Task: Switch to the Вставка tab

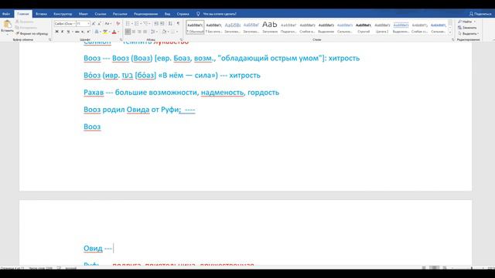Action: [41, 14]
